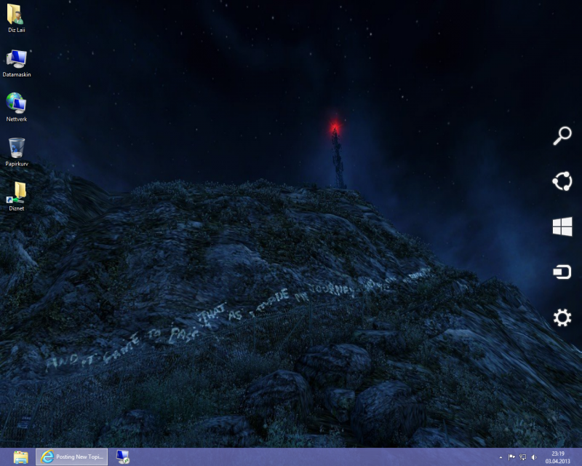Select the Datamaskin desktop icon

tap(16, 63)
